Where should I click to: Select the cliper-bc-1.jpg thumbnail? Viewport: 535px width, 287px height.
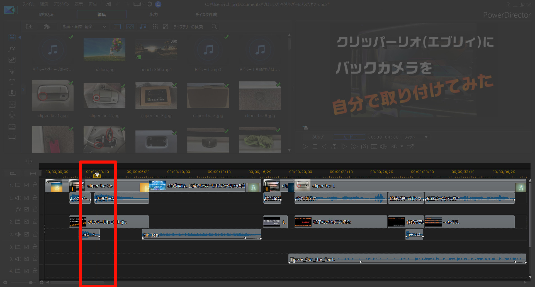[x=53, y=96]
